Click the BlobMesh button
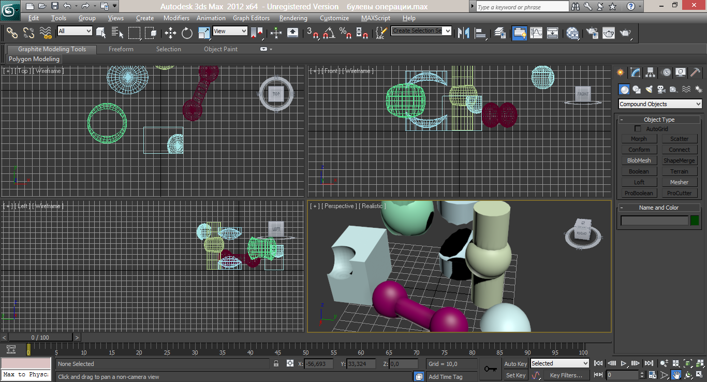Screen dimensions: 707x382 (639, 160)
